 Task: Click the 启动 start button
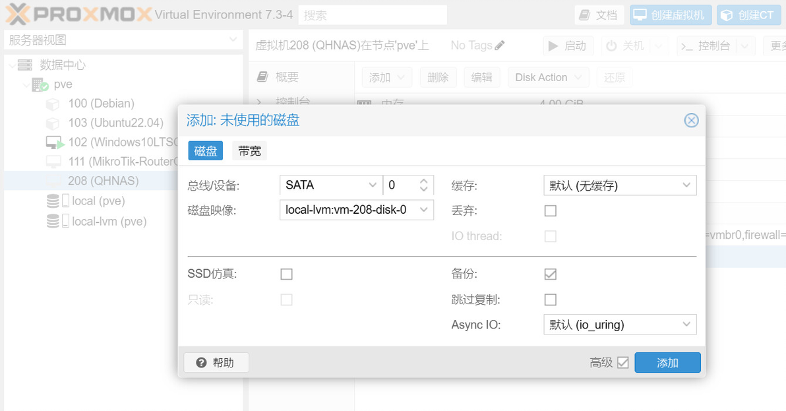point(568,46)
